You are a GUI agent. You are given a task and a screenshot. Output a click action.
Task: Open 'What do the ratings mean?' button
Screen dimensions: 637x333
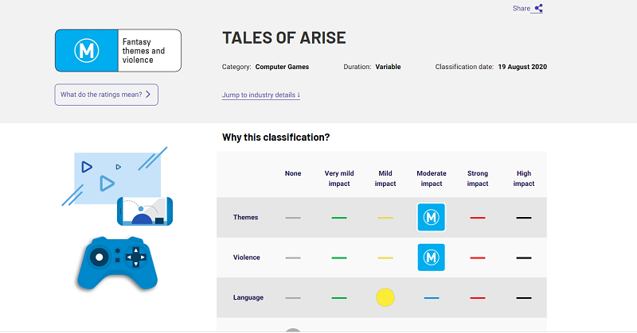coord(107,95)
